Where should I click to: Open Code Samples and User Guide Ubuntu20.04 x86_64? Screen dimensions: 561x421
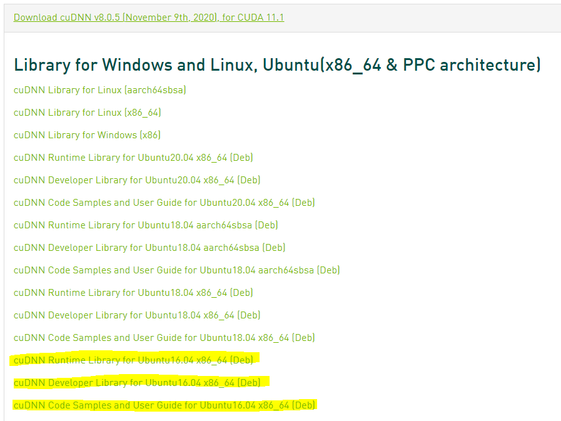pyautogui.click(x=164, y=203)
